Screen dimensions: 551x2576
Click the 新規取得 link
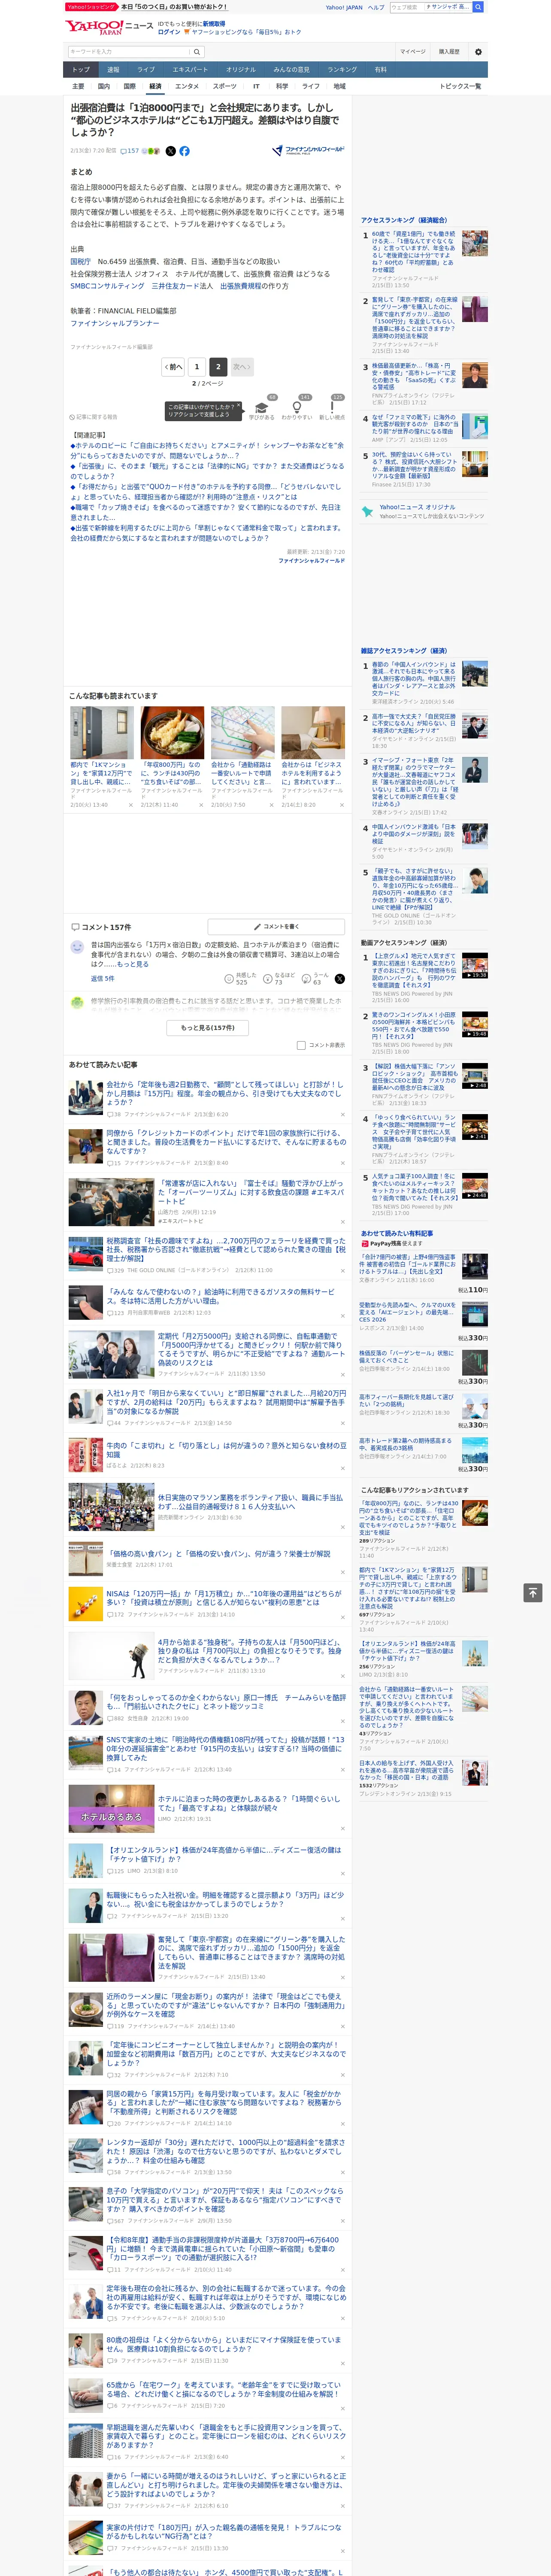pyautogui.click(x=214, y=23)
